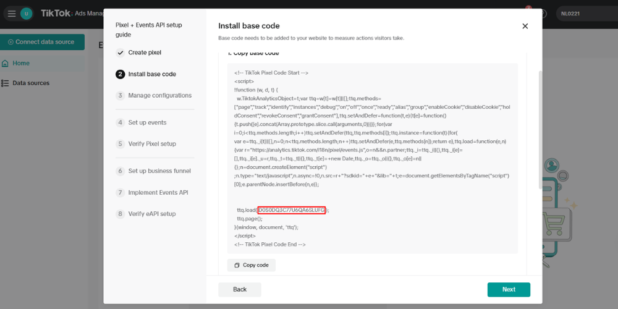Image resolution: width=618 pixels, height=309 pixels.
Task: Click the Data sources list icon
Action: (x=5, y=83)
